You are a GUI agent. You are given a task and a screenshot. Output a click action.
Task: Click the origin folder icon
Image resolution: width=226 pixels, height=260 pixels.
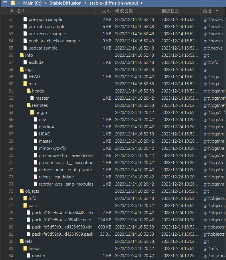click(32, 112)
